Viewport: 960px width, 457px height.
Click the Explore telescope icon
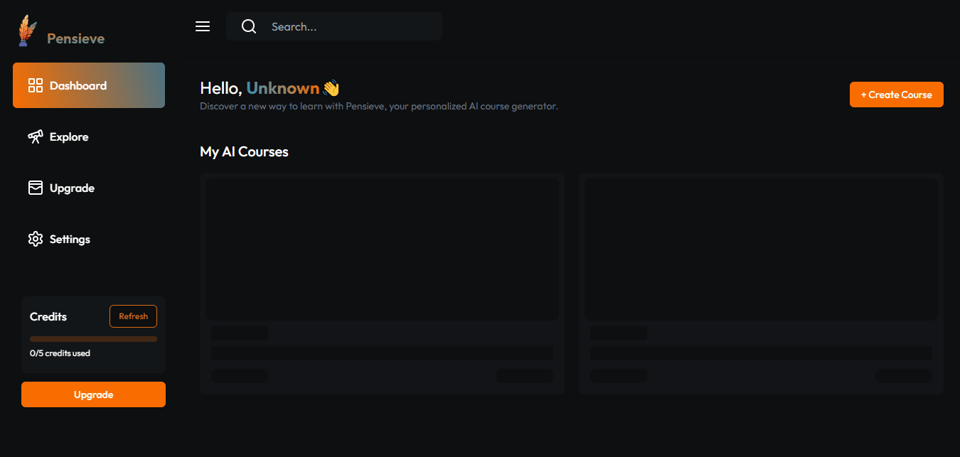36,136
